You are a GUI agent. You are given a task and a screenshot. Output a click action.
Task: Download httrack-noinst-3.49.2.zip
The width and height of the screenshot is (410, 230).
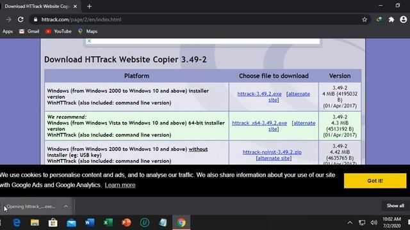(272, 152)
